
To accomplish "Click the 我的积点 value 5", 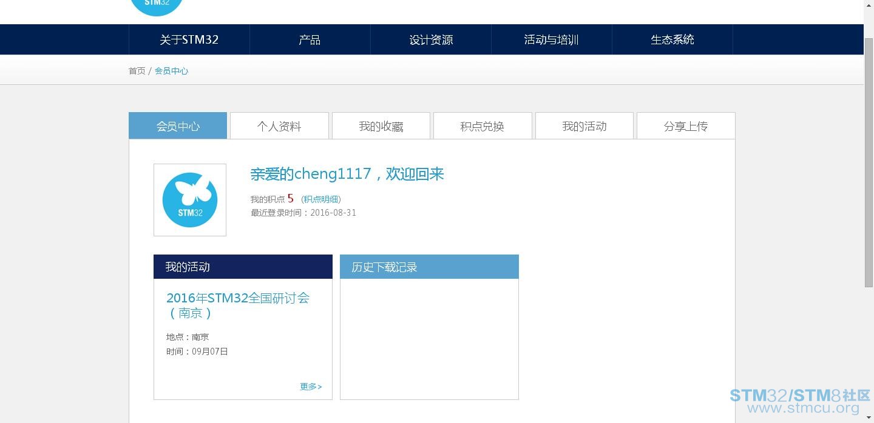I will (291, 198).
